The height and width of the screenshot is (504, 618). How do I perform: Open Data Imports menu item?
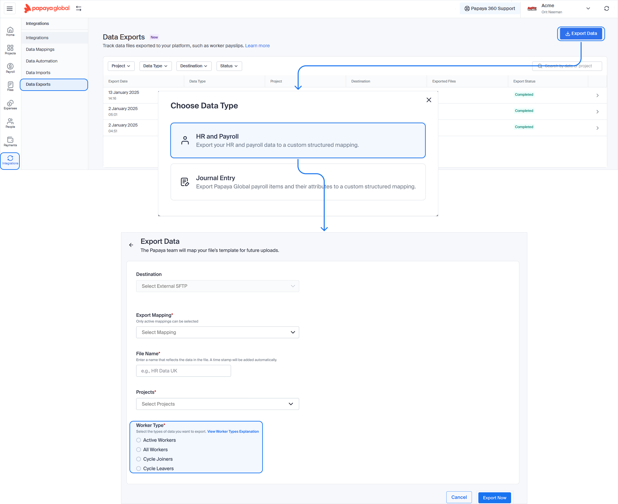[x=54, y=73]
